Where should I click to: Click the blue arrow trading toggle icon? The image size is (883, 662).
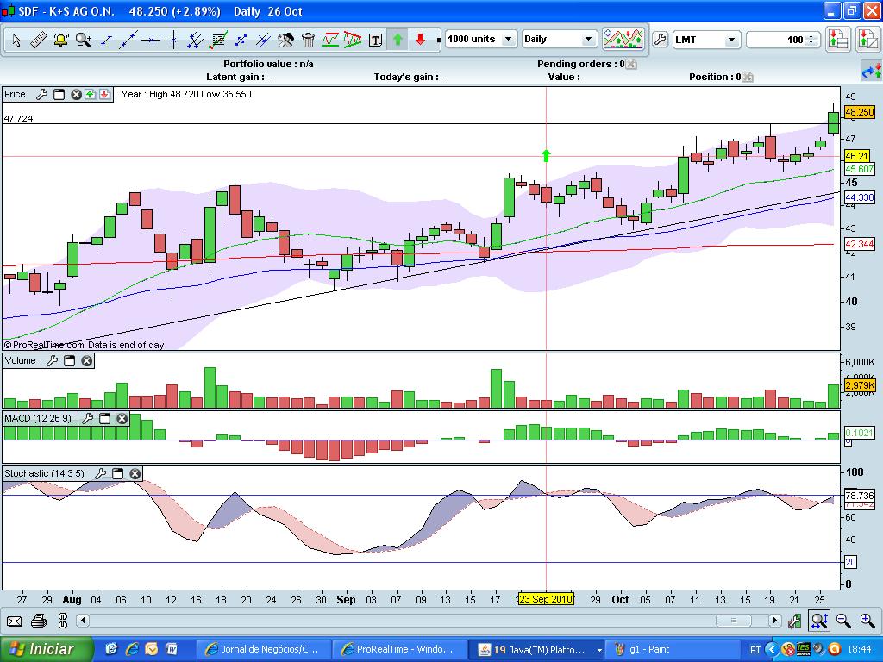click(871, 72)
